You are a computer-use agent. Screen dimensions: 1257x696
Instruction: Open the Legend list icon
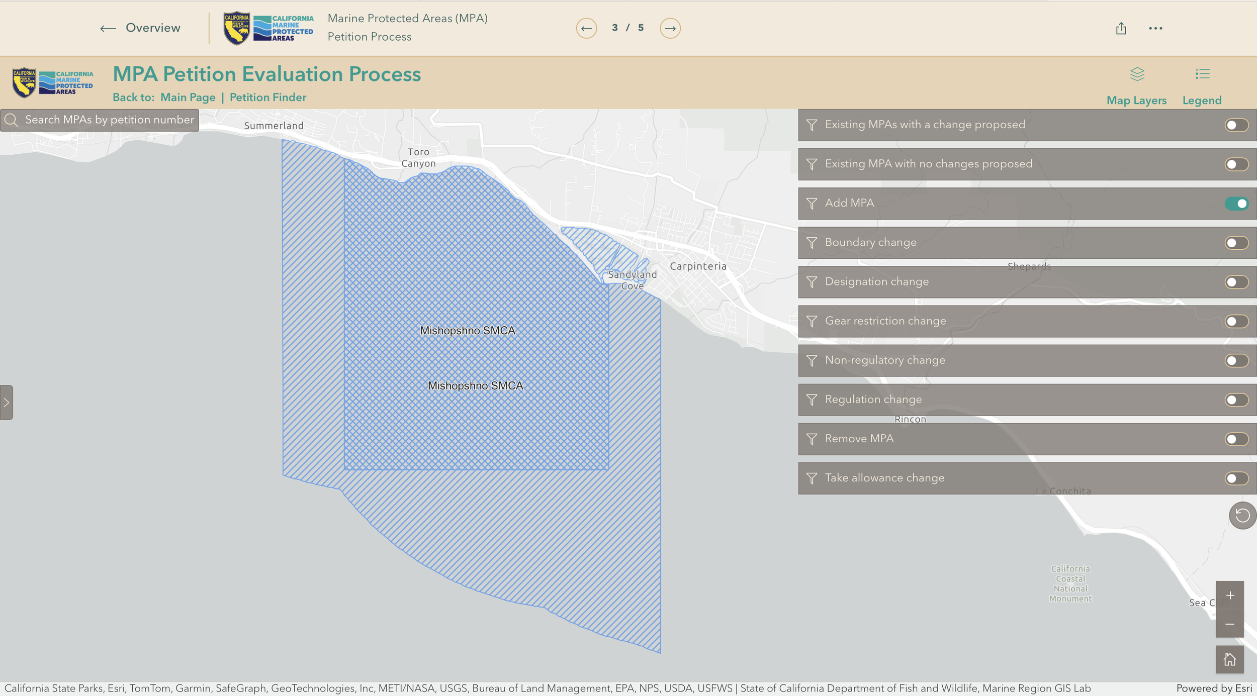point(1202,74)
